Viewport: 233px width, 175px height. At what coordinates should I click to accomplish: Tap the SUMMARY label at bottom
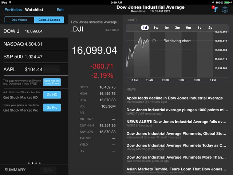(x=15, y=170)
